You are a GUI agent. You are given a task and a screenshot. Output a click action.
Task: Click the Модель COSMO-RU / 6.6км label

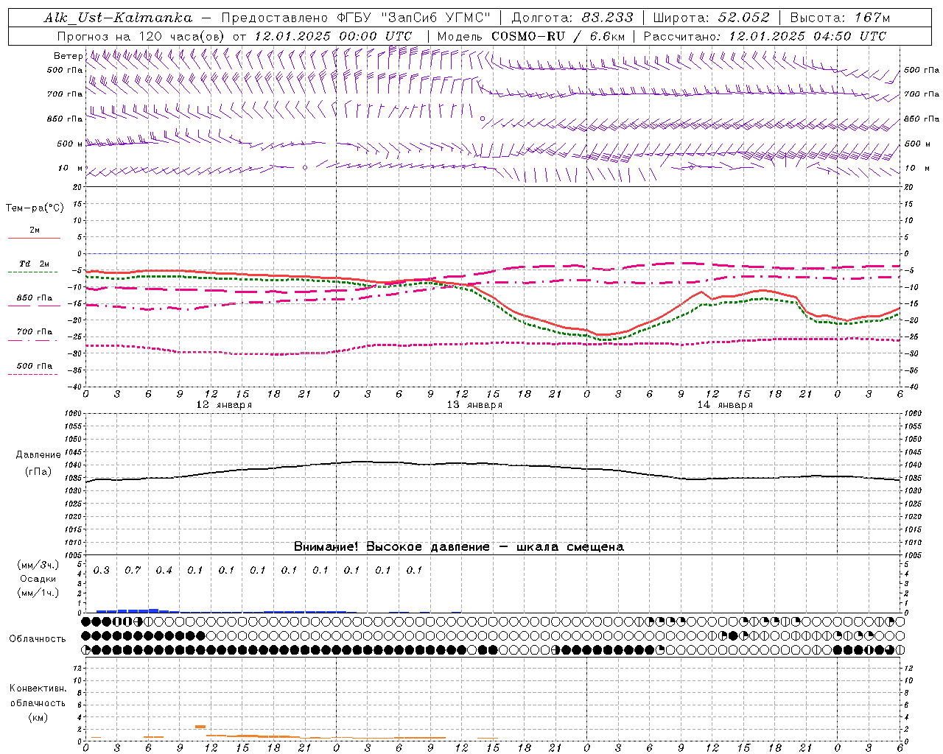pos(530,36)
